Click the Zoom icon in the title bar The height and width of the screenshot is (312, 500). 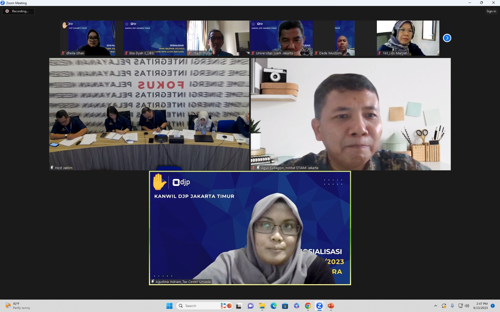coord(3,3)
